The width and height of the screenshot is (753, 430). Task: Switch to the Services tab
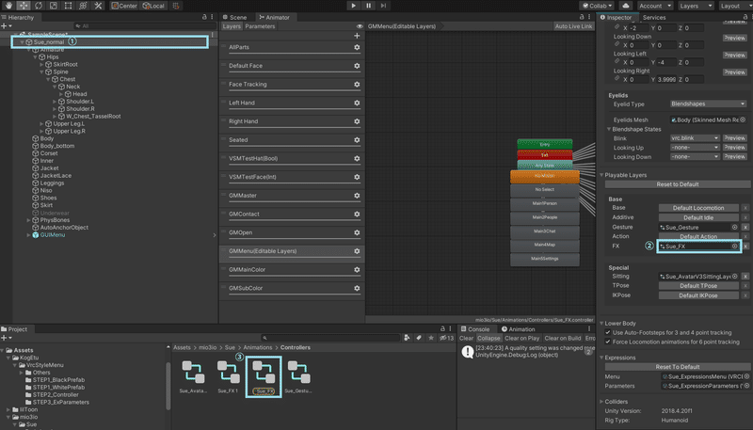[x=654, y=17]
